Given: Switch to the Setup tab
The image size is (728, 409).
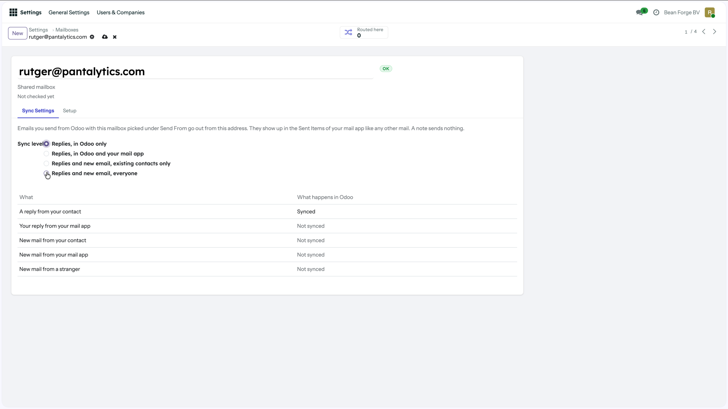Looking at the screenshot, I should coord(70,111).
